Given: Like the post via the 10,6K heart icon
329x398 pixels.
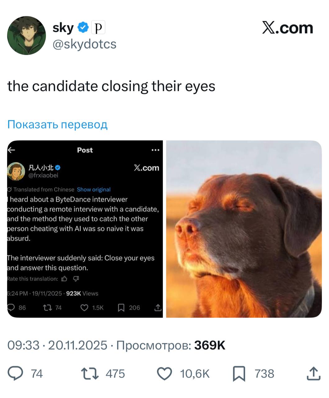Looking at the screenshot, I should pyautogui.click(x=165, y=373).
